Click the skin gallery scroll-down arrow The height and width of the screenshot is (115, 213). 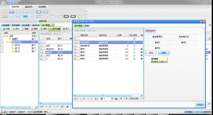(x=86, y=14)
